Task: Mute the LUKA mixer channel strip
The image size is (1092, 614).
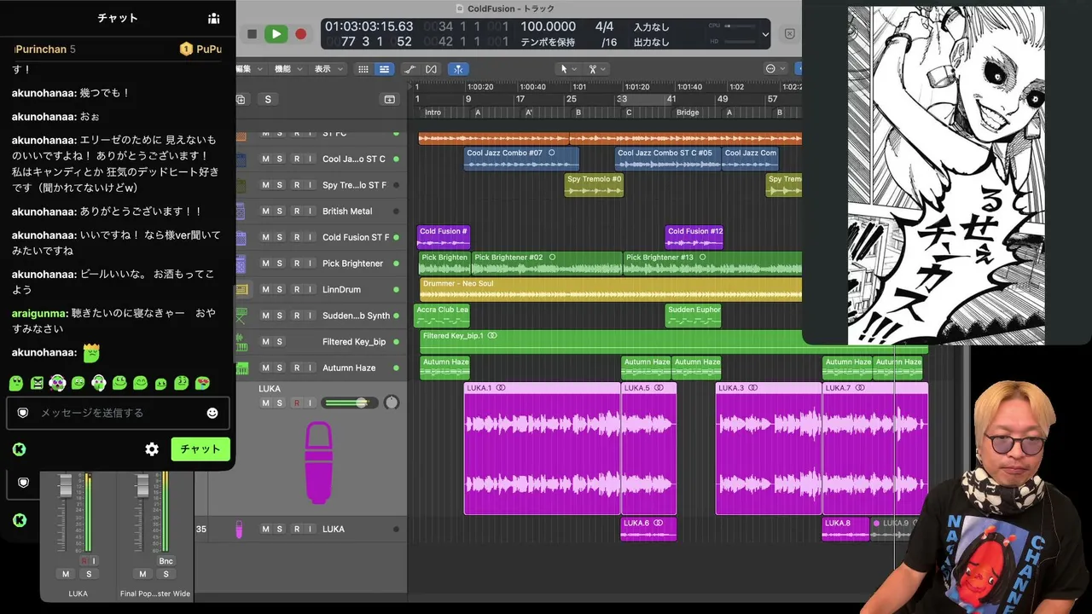Action: [x=66, y=574]
